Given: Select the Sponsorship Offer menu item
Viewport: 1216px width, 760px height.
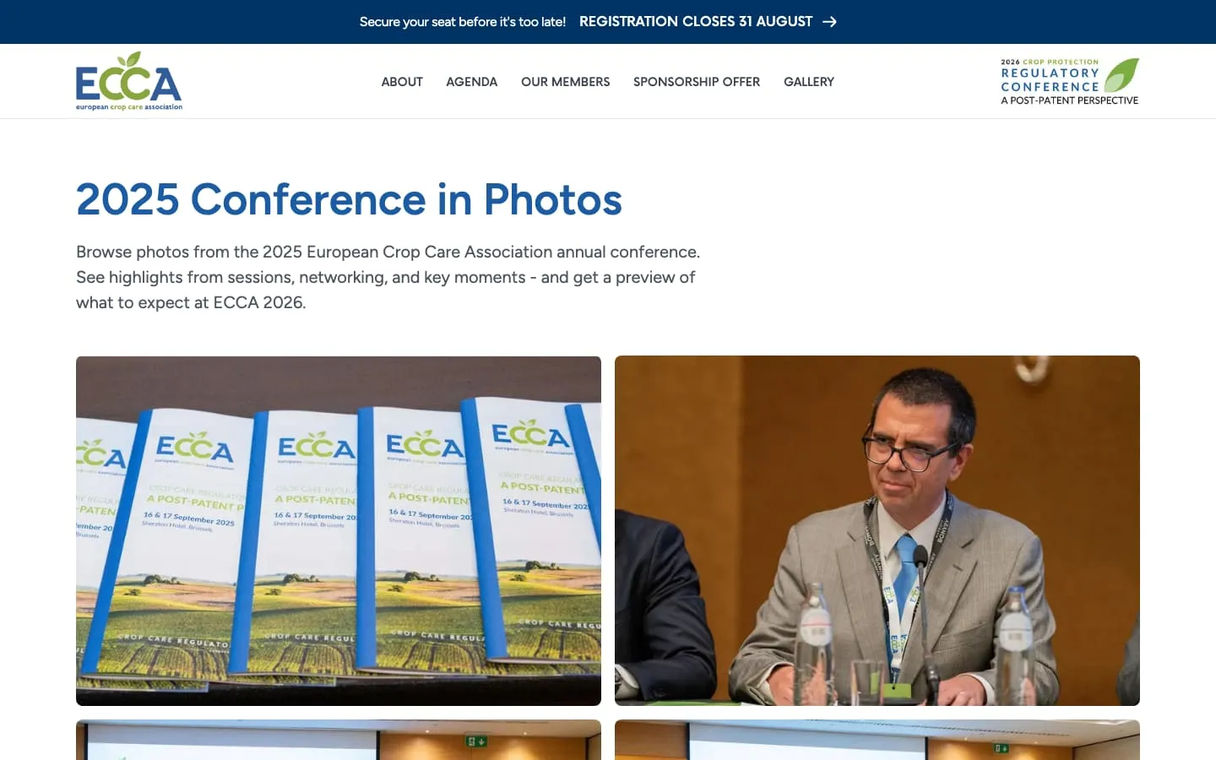Looking at the screenshot, I should tap(697, 82).
